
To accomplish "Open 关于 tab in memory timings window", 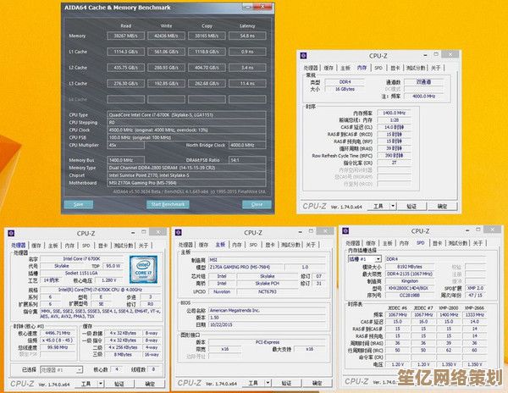I will [x=436, y=67].
